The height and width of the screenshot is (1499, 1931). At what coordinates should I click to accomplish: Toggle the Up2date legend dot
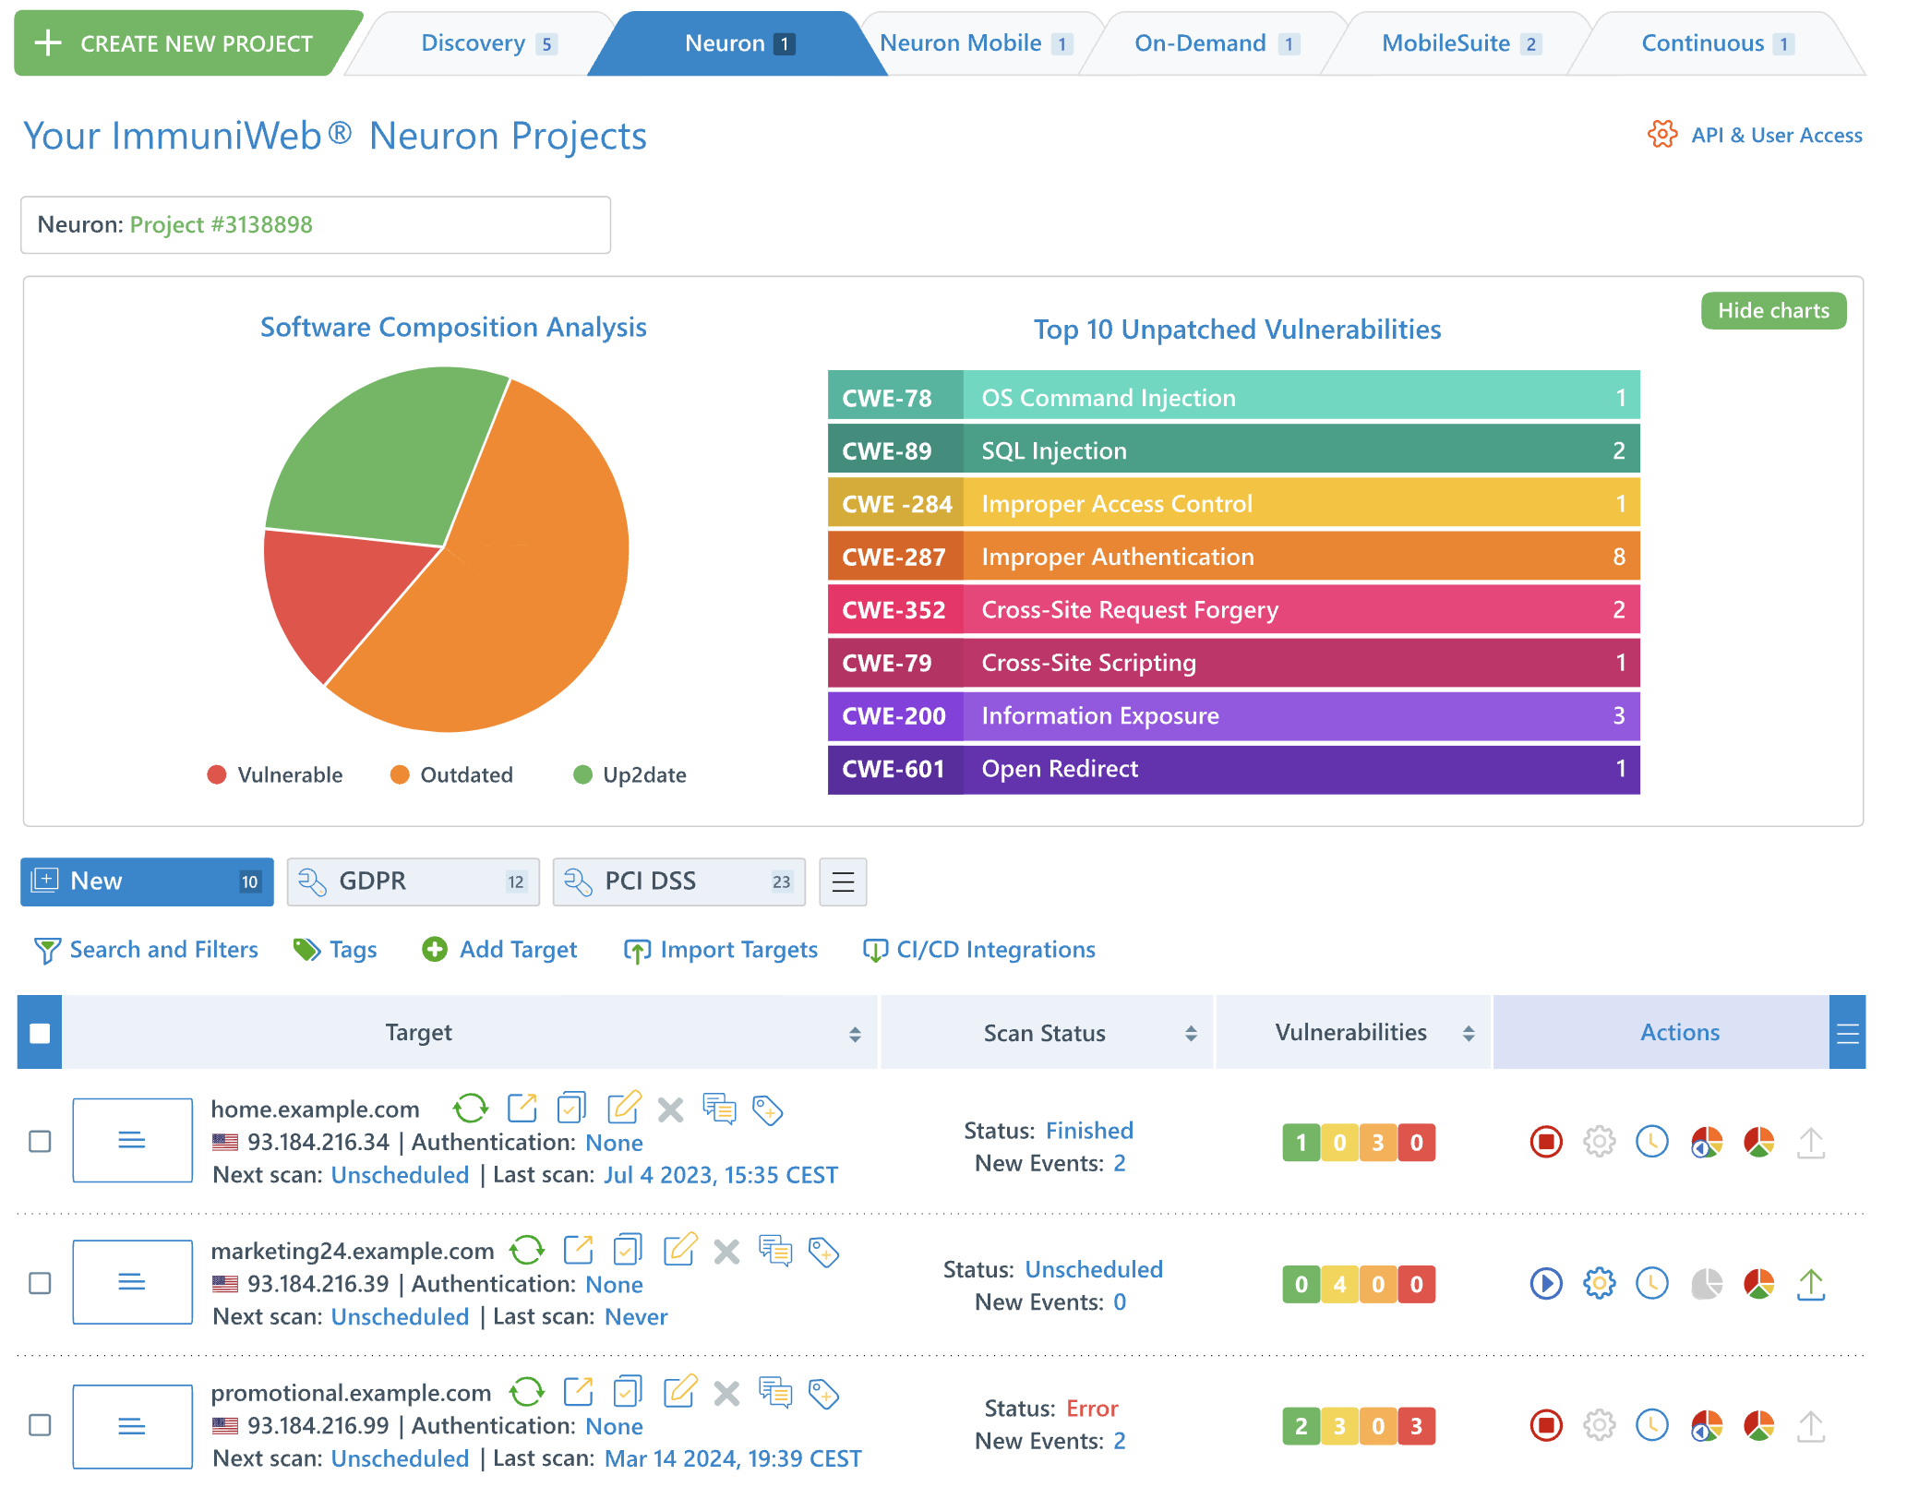point(582,774)
